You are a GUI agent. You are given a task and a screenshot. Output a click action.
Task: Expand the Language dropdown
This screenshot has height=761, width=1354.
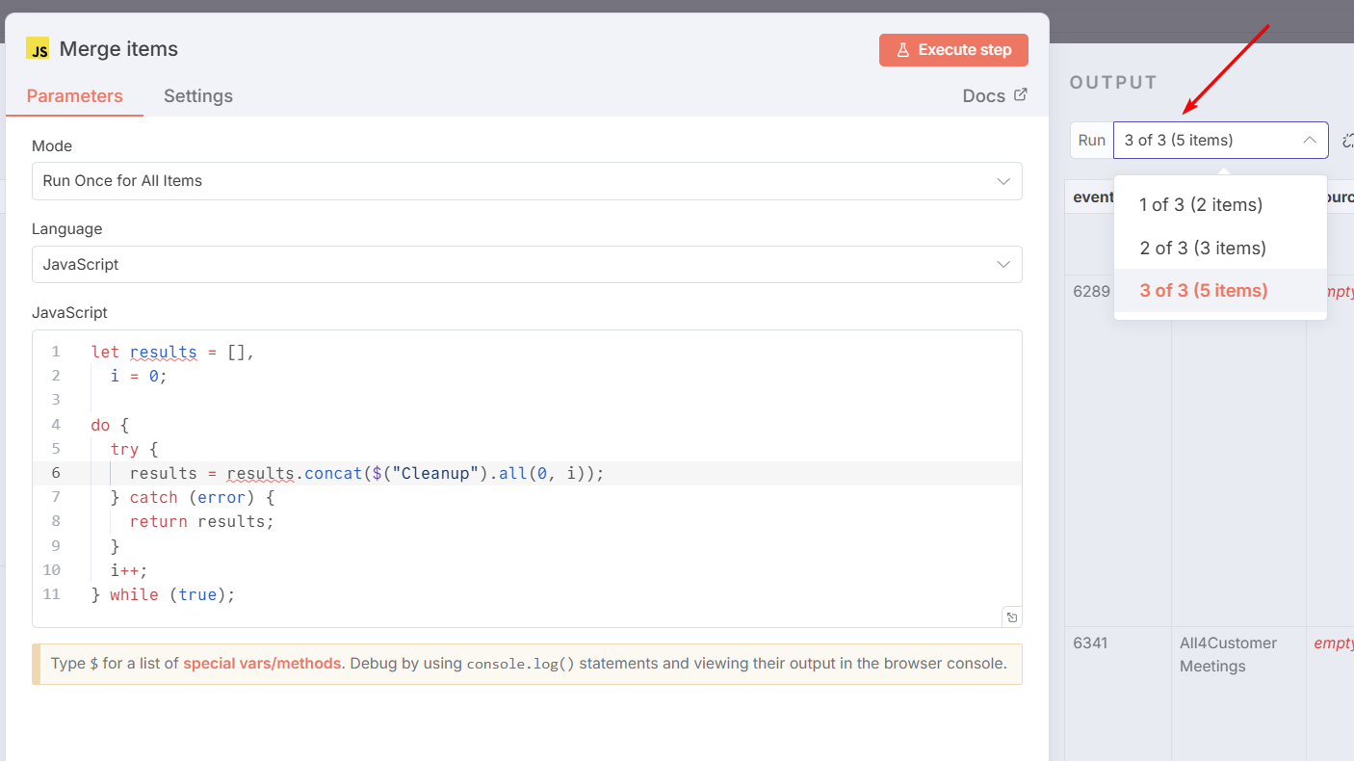[x=527, y=264]
